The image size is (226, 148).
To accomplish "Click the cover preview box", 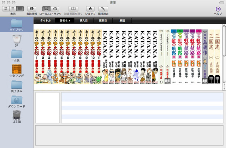I will coord(47,108).
